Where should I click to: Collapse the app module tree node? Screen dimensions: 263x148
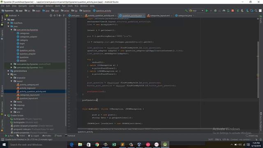click(x=5, y=20)
